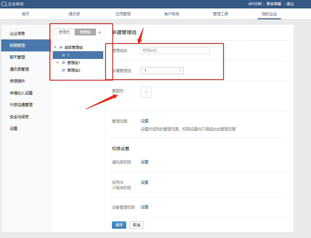Click group icon next to 超级管理组

tap(61, 47)
